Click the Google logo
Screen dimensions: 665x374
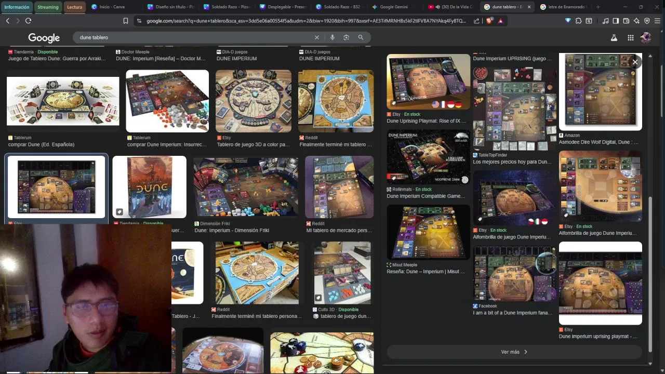point(44,38)
